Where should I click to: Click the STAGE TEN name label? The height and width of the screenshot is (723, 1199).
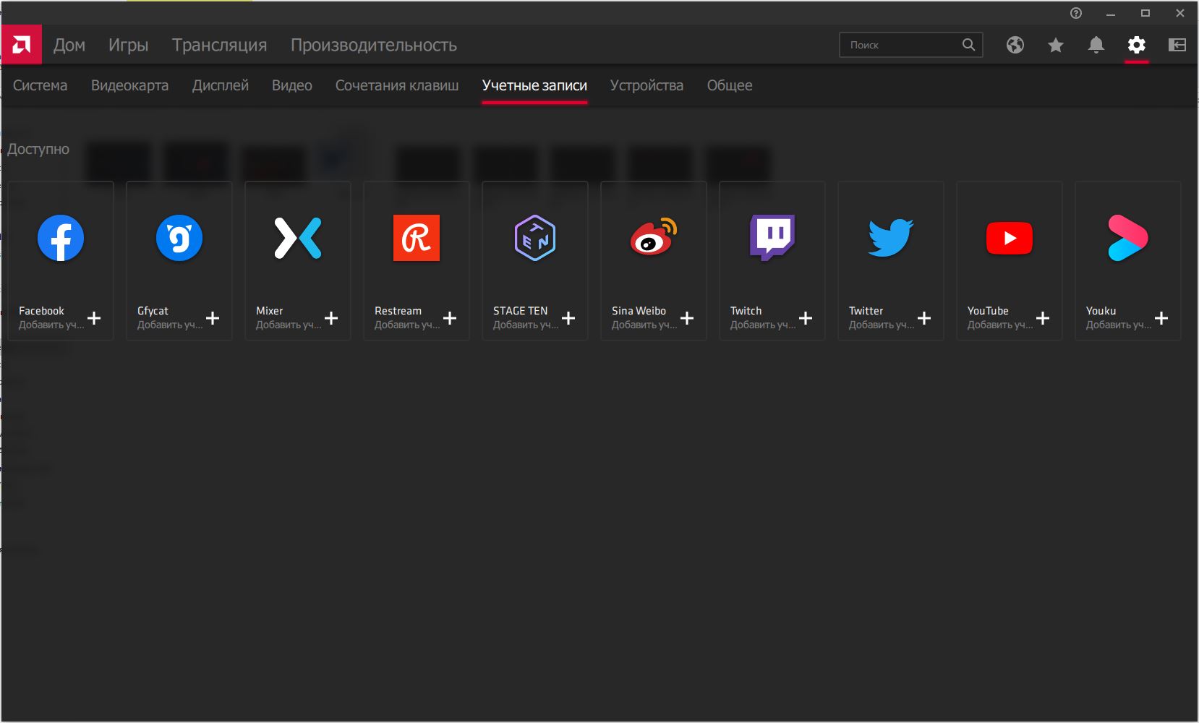tap(521, 311)
